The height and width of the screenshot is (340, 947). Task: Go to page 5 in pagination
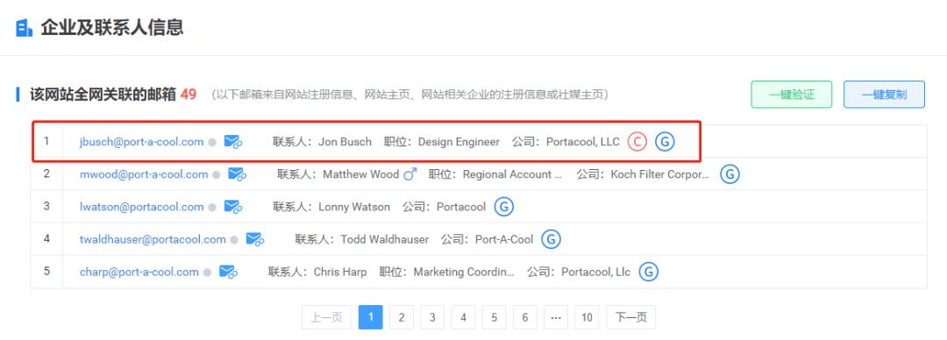click(494, 317)
